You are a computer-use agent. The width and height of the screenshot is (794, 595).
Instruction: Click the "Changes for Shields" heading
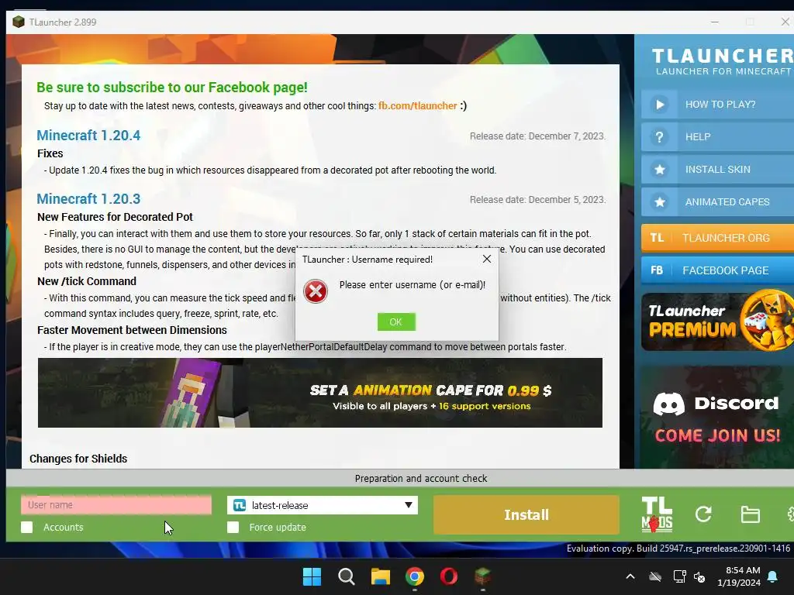point(78,459)
